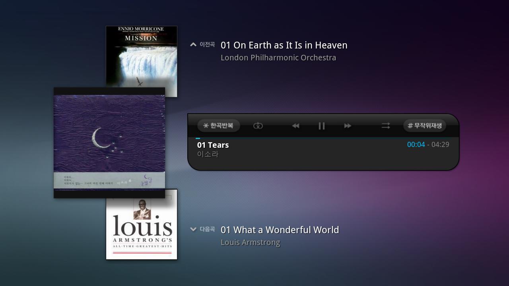Click the moon album art of current track
The image size is (509, 286).
coord(109,143)
